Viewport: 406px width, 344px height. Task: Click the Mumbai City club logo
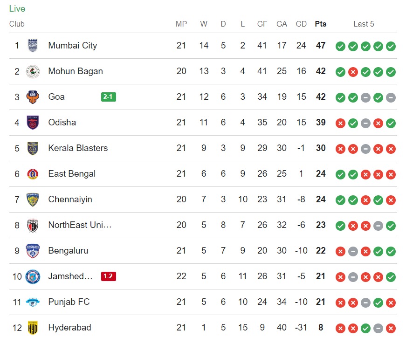coord(33,46)
